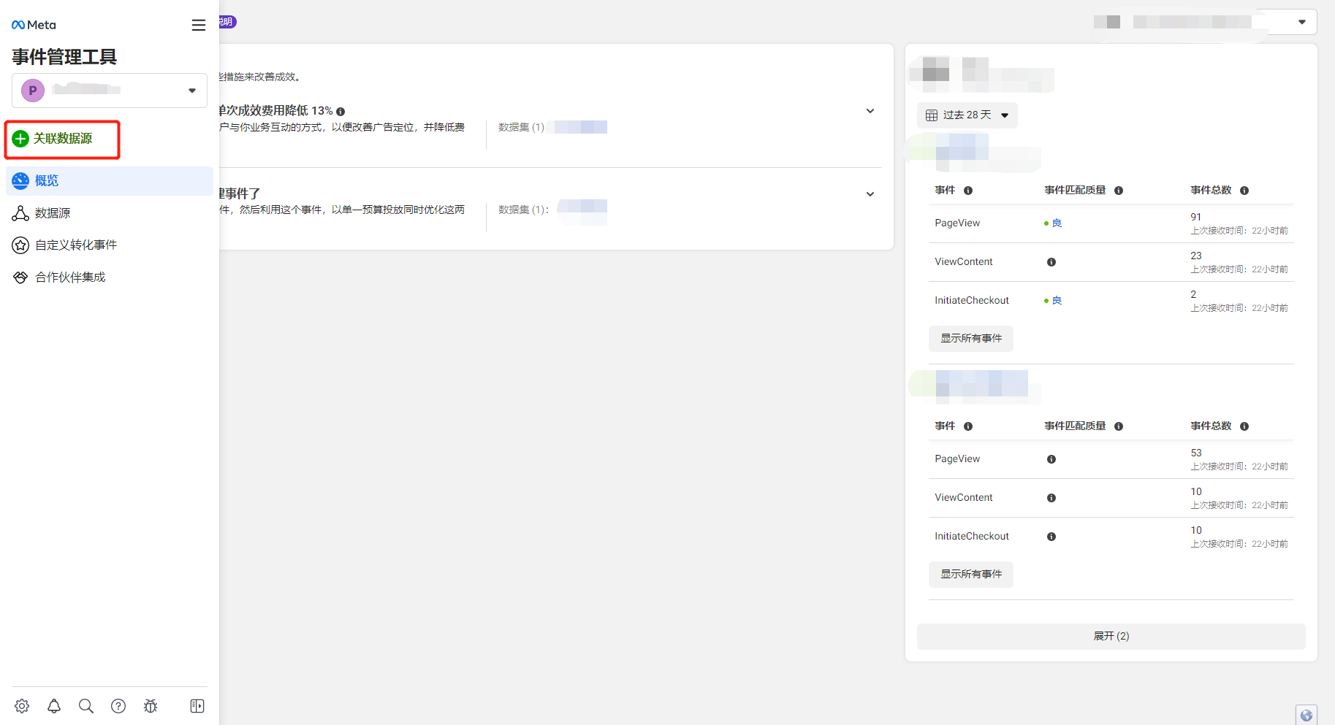Click the 概览 overview icon
Image resolution: width=1335 pixels, height=725 pixels.
click(x=20, y=180)
